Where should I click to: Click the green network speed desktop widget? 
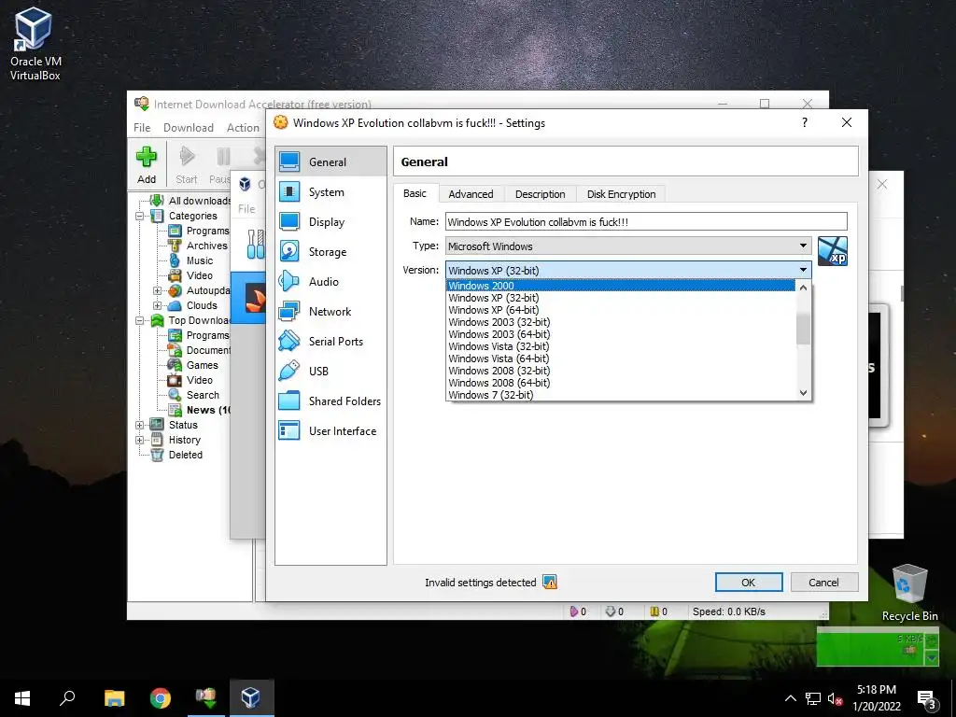[878, 647]
